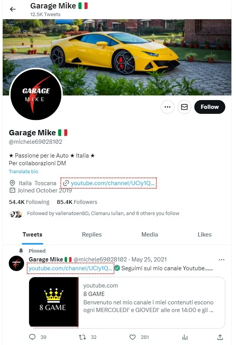Screen dimensions: 236x345
Task: Open the Media tab
Action: 150,235
